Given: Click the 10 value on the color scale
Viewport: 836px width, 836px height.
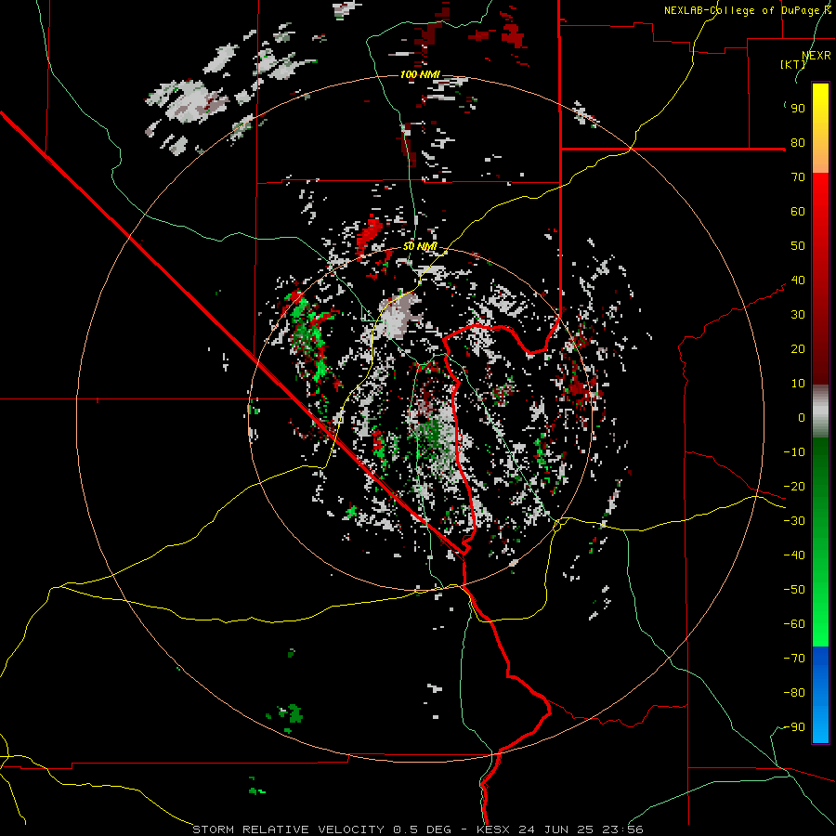Looking at the screenshot, I should coord(798,384).
